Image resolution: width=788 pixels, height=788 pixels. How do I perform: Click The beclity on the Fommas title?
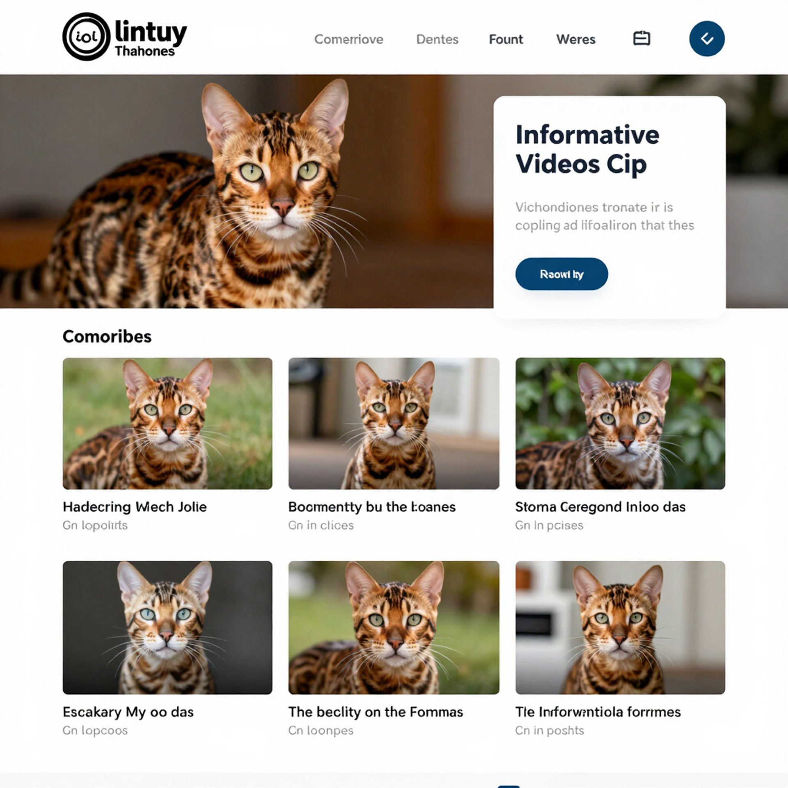tap(376, 712)
